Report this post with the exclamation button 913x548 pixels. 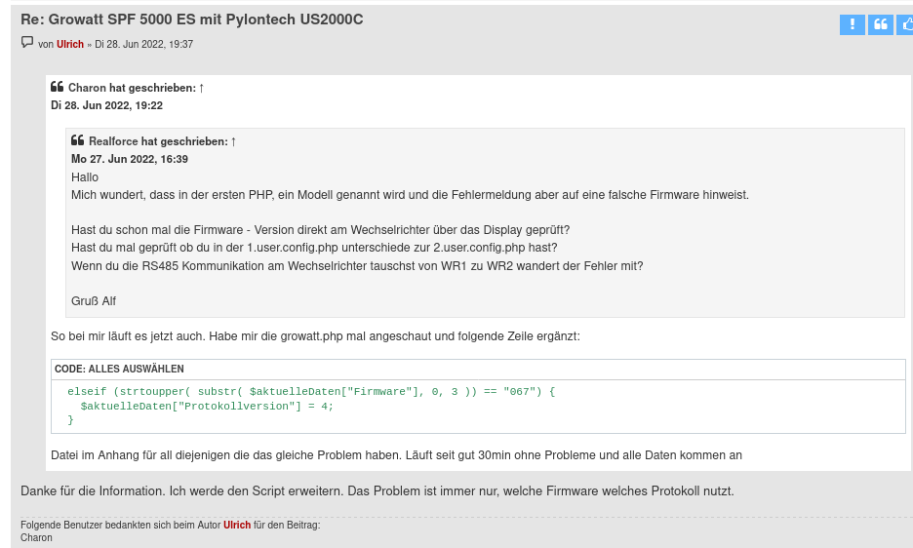click(x=852, y=24)
